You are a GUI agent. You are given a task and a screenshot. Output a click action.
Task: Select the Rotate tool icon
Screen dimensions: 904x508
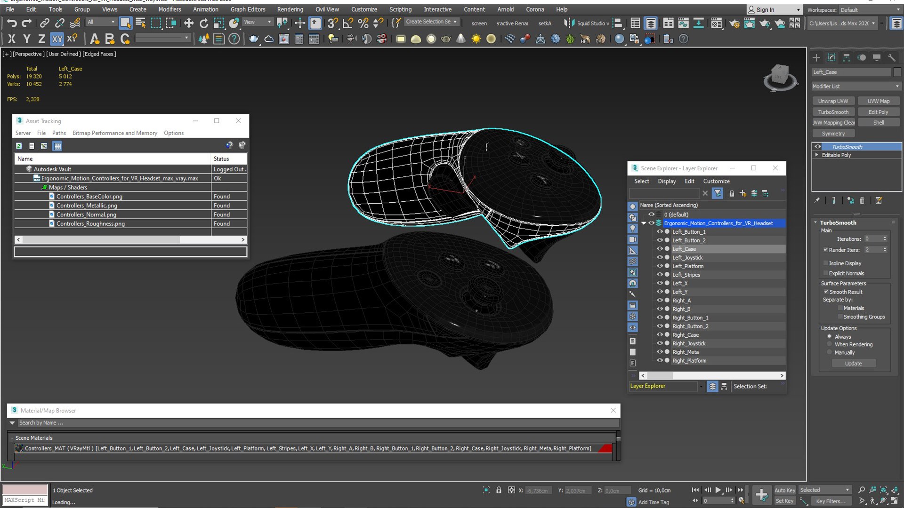(203, 23)
